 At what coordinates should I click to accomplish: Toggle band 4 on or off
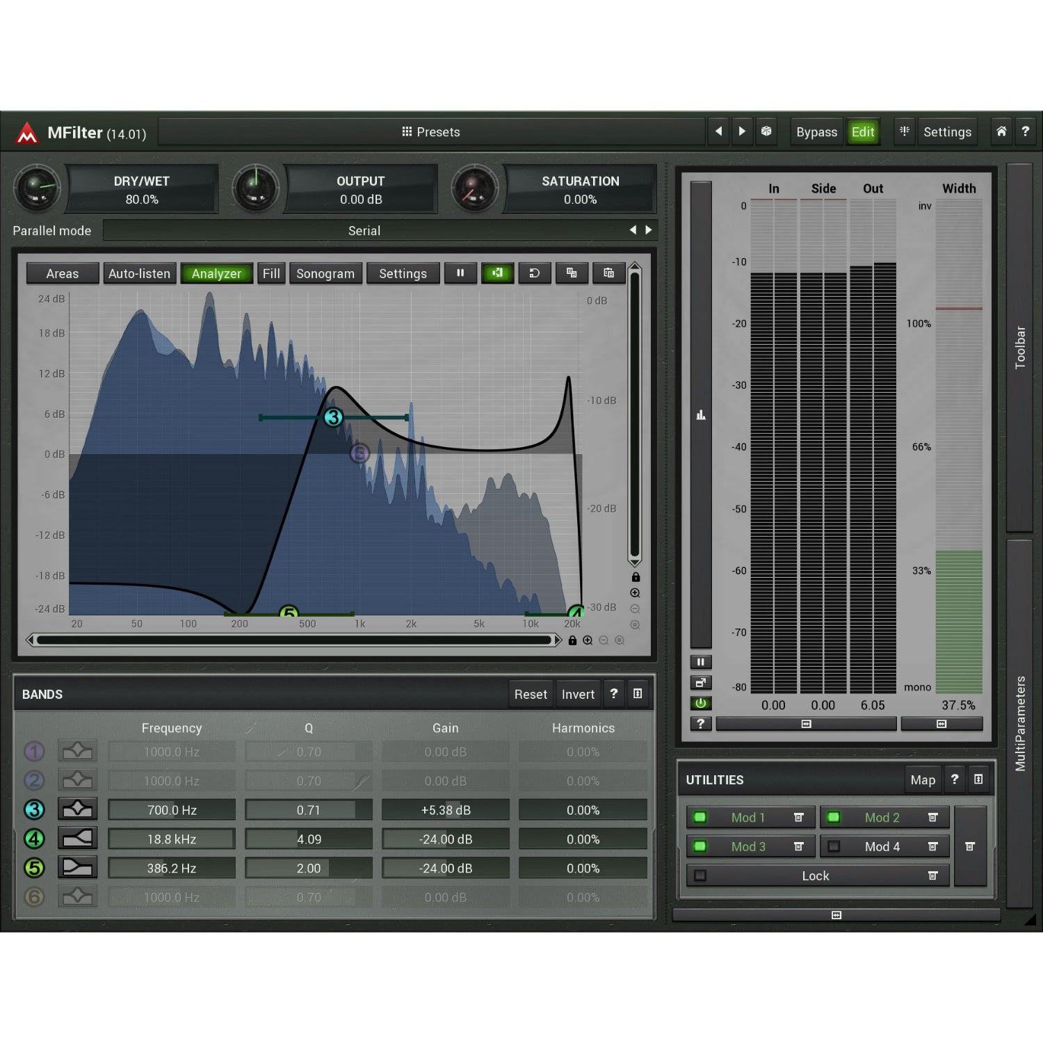tap(34, 839)
